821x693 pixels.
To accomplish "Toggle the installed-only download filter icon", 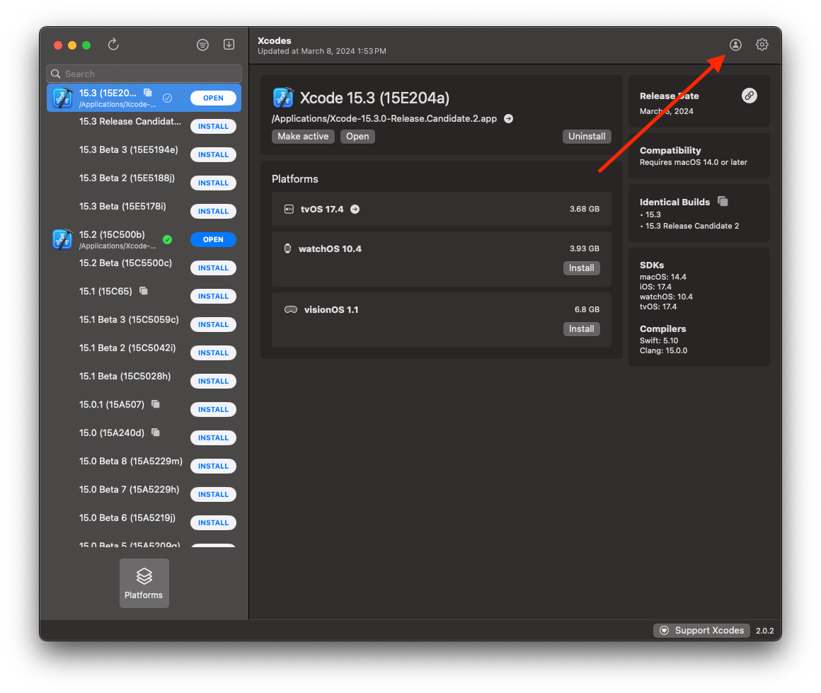I will (229, 45).
